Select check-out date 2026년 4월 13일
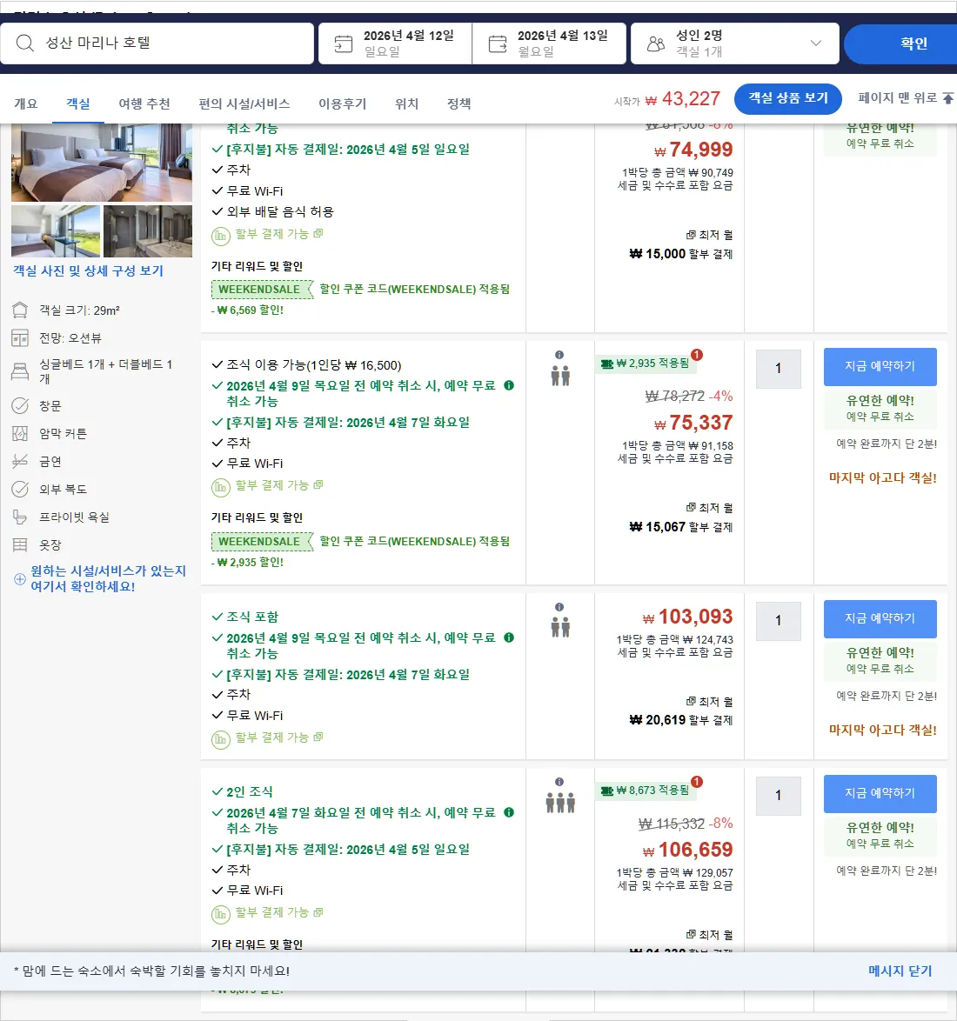This screenshot has width=957, height=1021. pos(549,43)
